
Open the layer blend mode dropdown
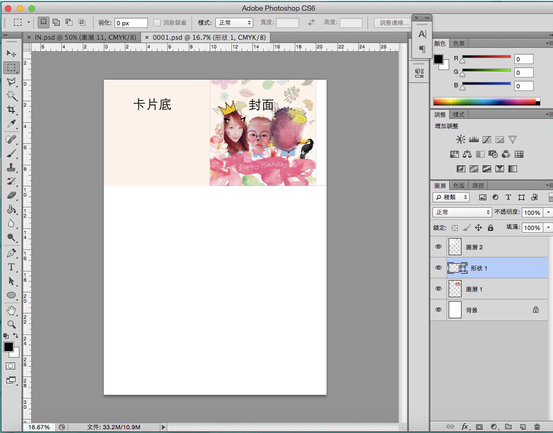point(462,212)
